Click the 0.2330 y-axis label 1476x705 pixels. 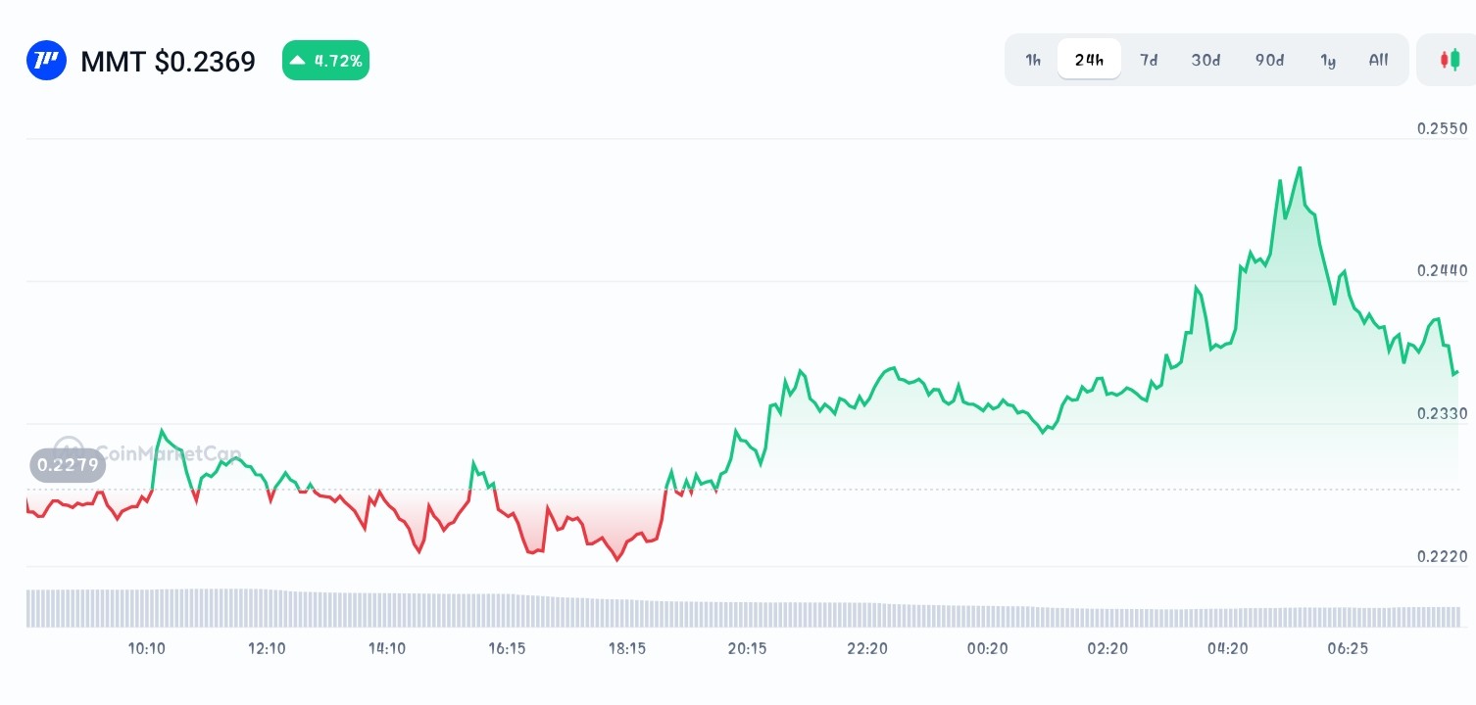coord(1443,413)
